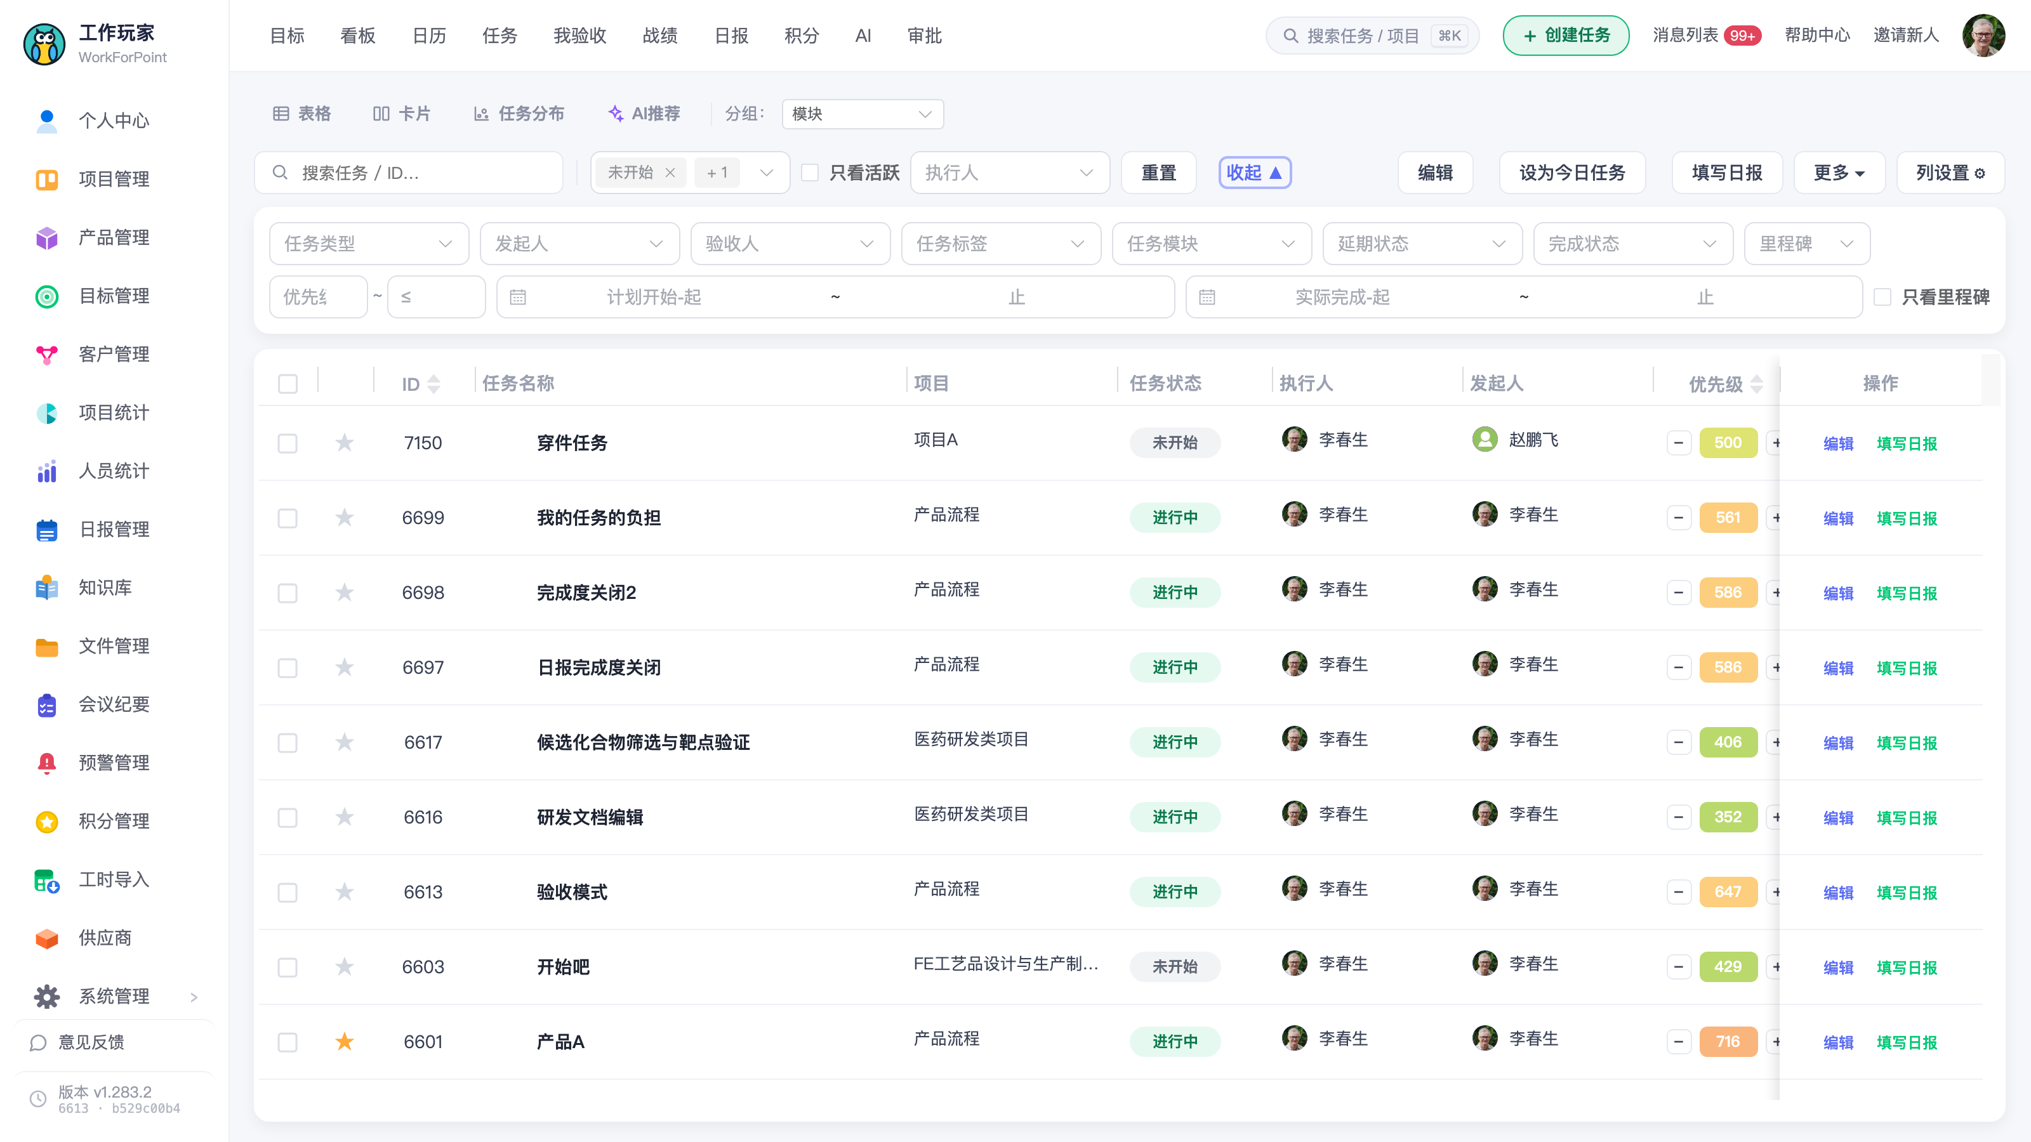
Task: Open the 执行人 filter dropdown
Action: (1009, 173)
